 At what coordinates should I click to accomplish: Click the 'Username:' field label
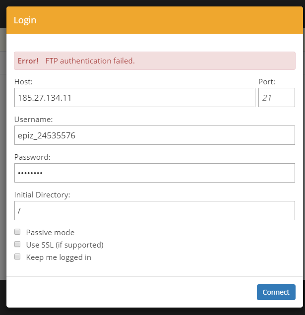34,120
